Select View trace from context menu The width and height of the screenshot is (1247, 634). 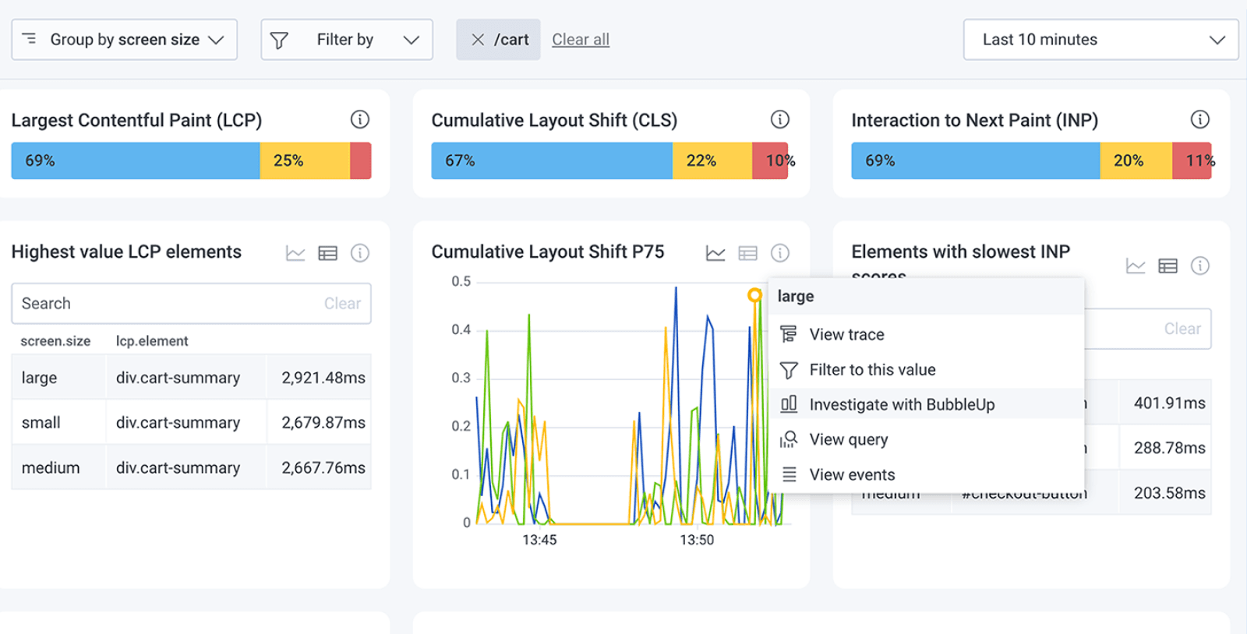(x=846, y=335)
